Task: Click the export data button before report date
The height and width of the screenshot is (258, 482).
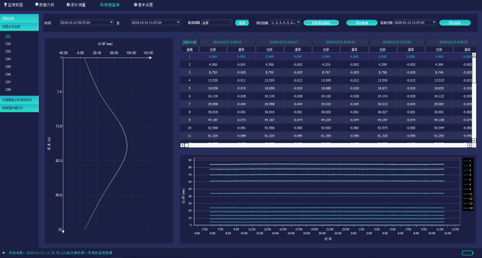Action: point(362,23)
